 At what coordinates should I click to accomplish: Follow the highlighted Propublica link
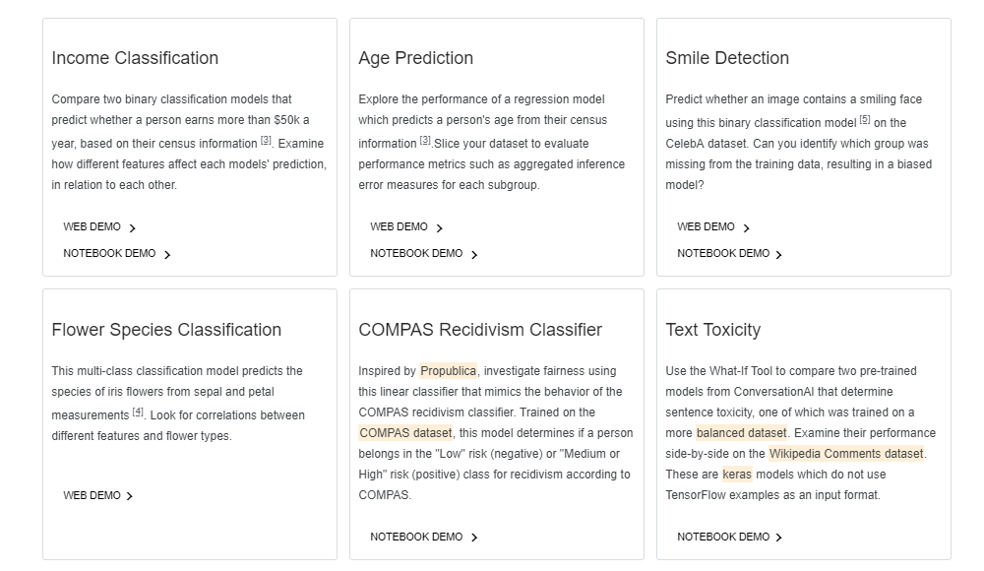pos(448,371)
